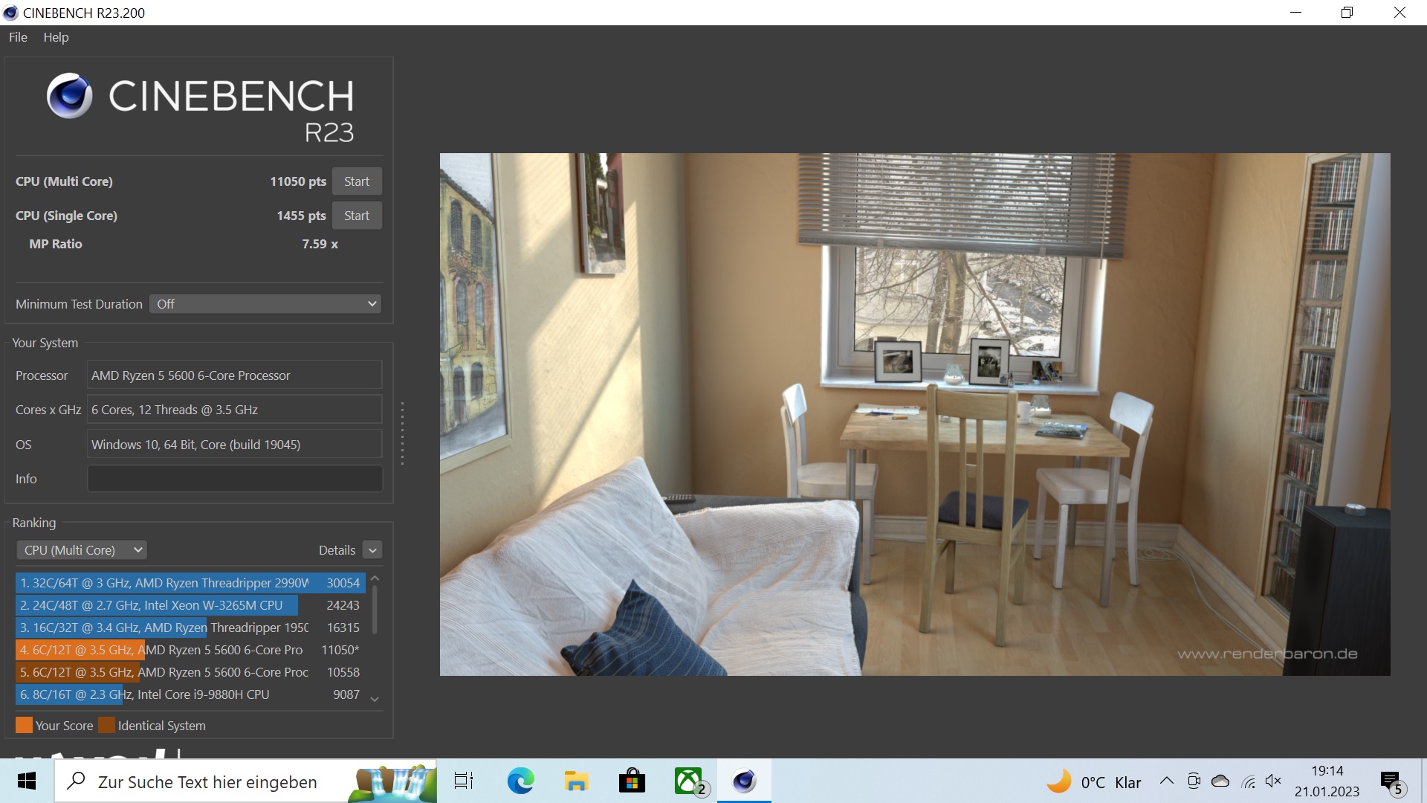This screenshot has width=1427, height=803.
Task: Click the Cinebench logo sphere icon
Action: coord(69,96)
